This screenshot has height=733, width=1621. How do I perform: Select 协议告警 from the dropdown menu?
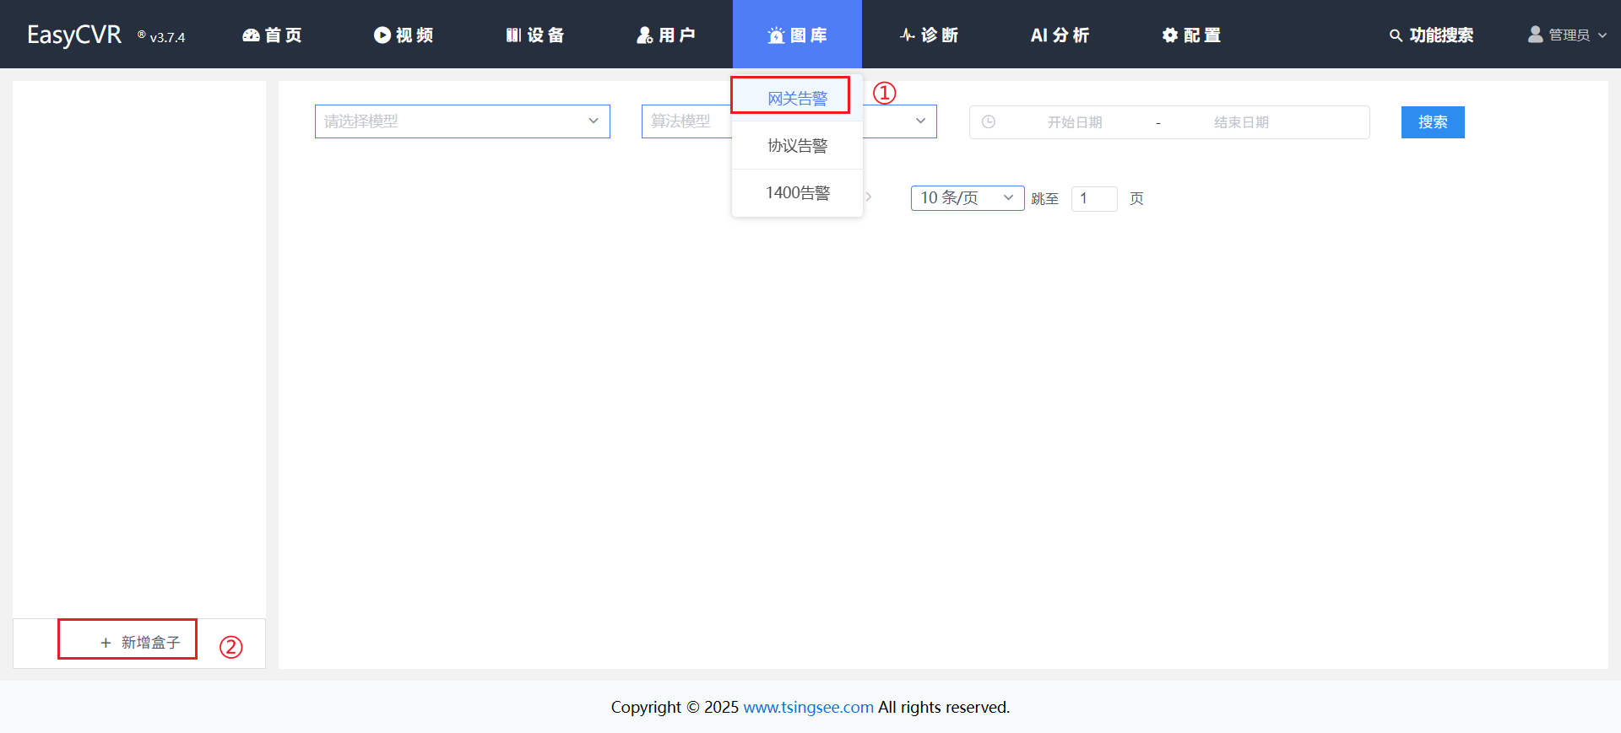click(797, 146)
